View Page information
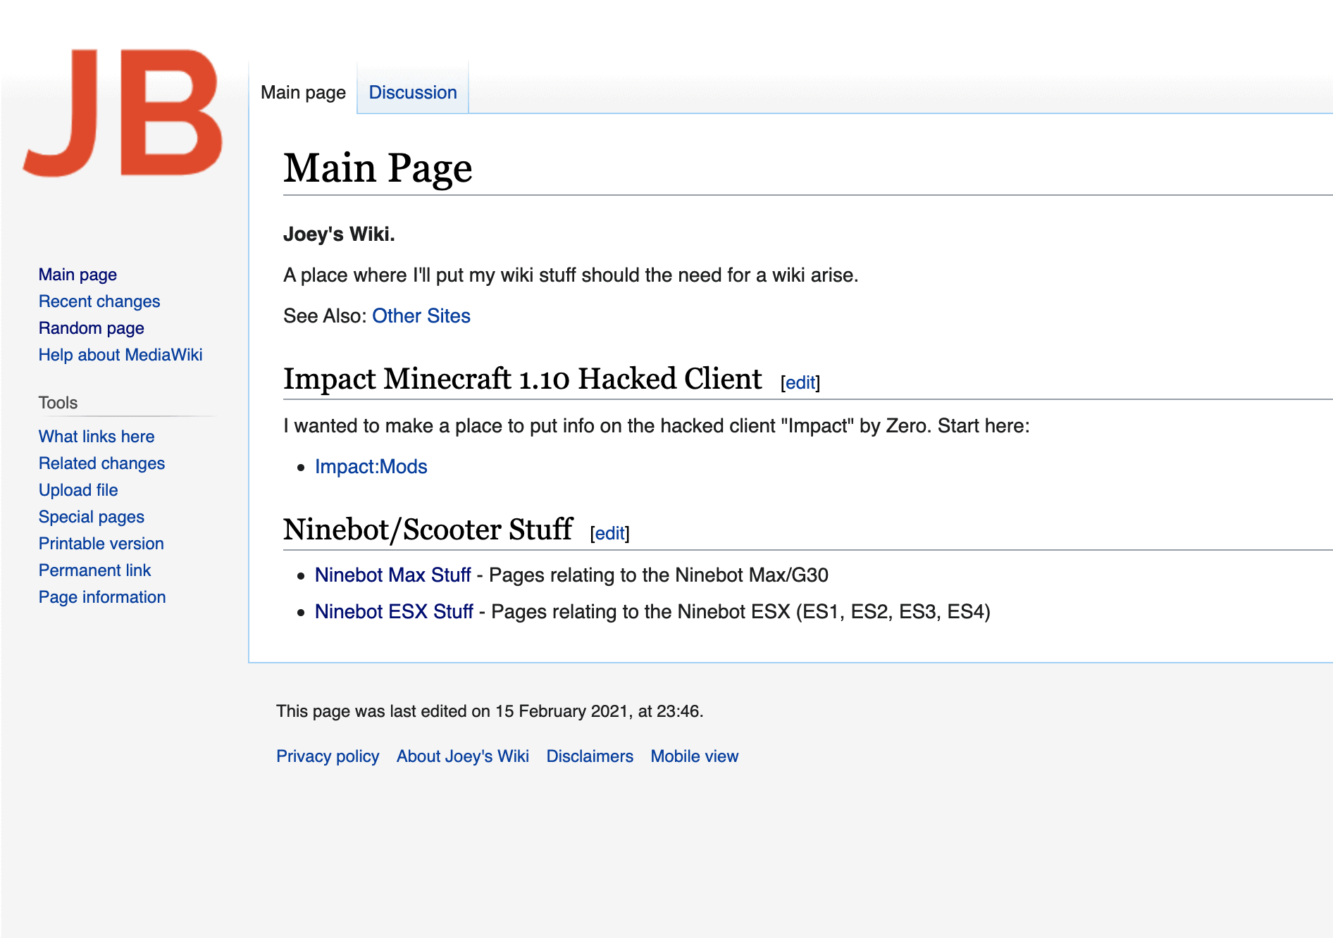 point(102,597)
